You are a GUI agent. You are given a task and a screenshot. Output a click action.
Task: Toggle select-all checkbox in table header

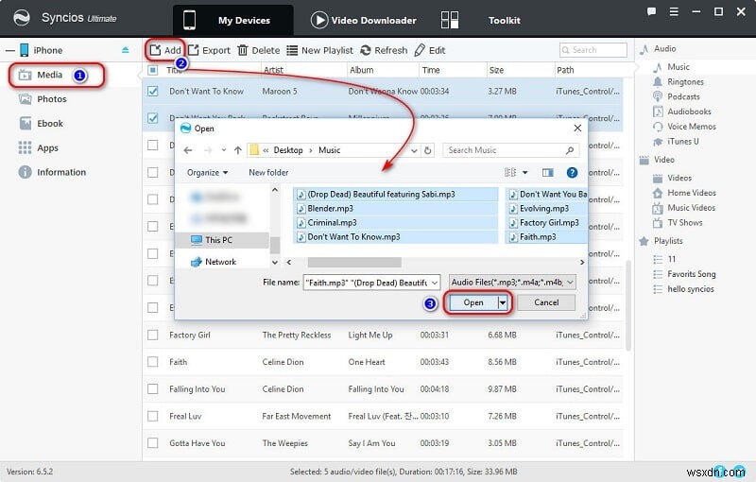[153, 70]
